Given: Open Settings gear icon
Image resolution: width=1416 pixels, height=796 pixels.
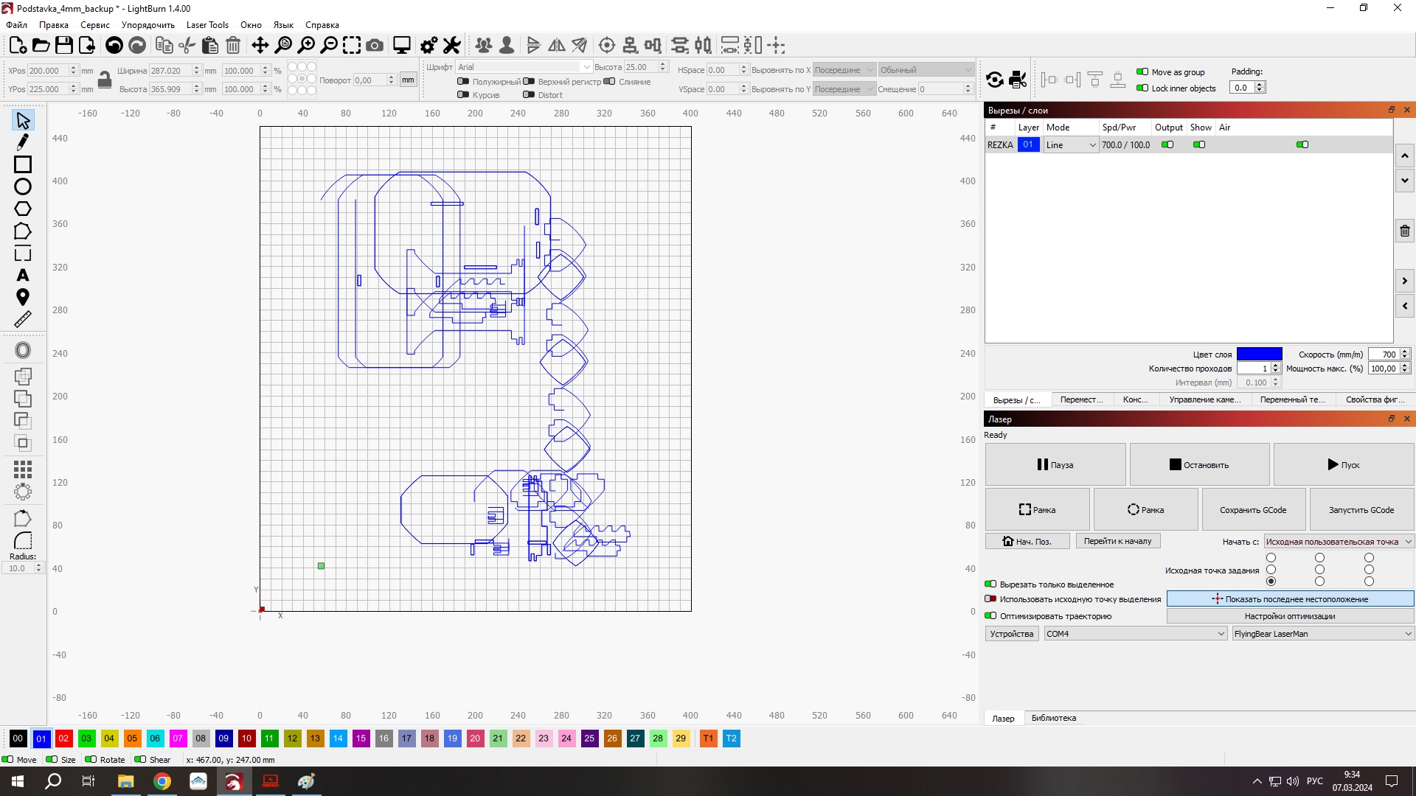Looking at the screenshot, I should point(428,46).
